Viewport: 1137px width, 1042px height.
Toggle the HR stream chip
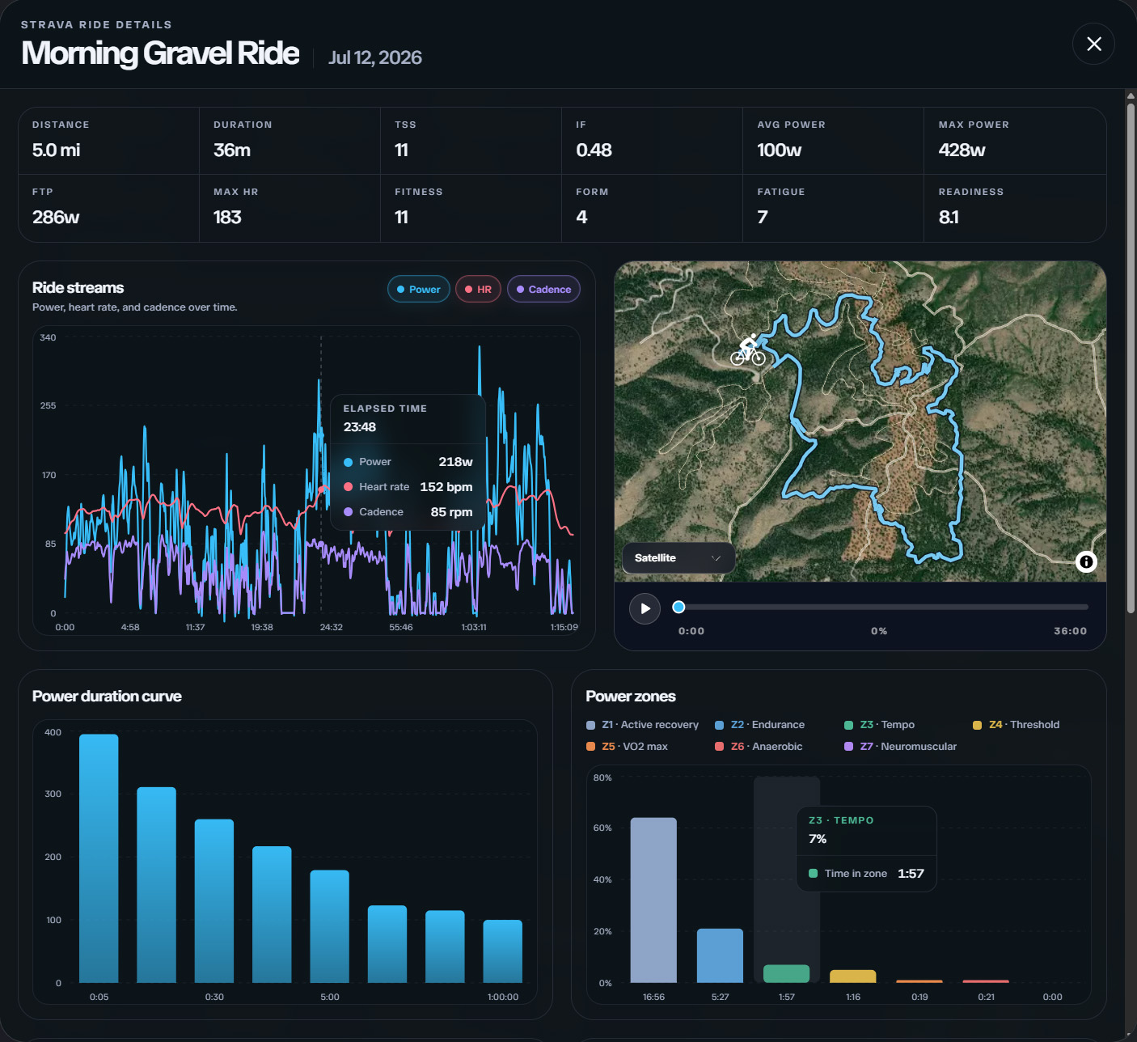[x=479, y=289]
